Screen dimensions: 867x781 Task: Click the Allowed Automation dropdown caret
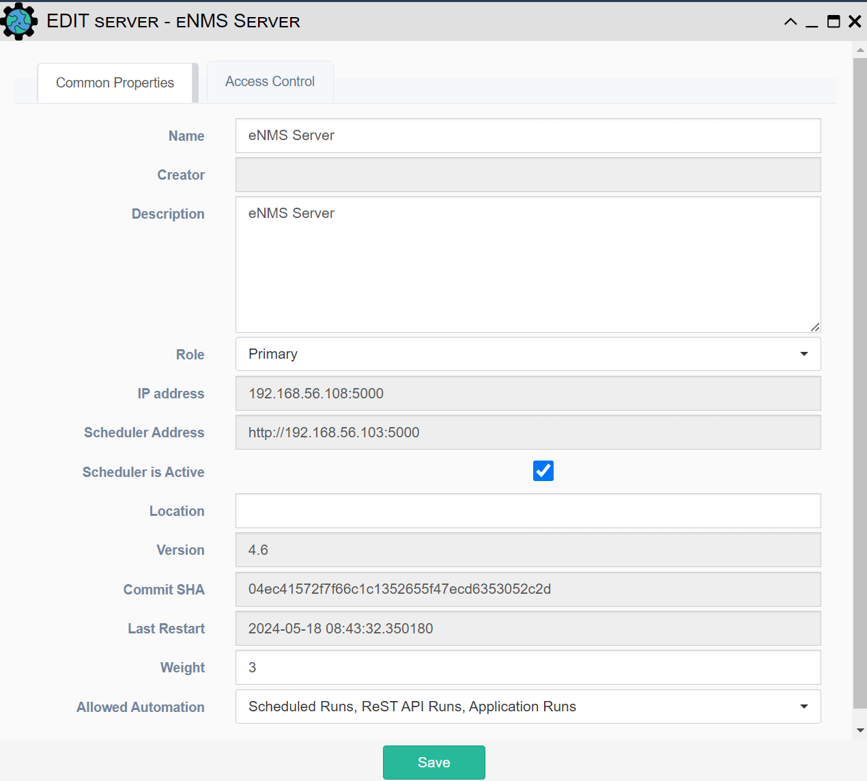(x=804, y=707)
